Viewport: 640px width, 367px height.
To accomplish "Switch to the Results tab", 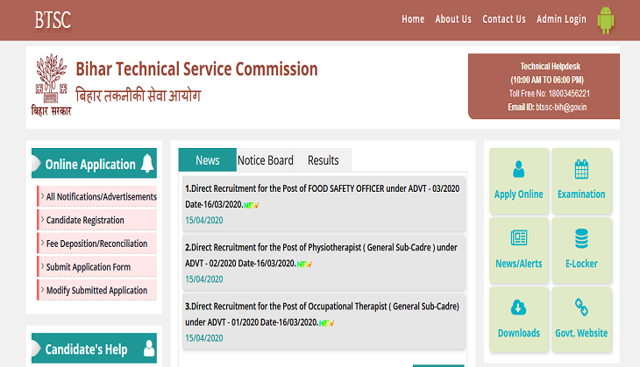I will point(323,159).
